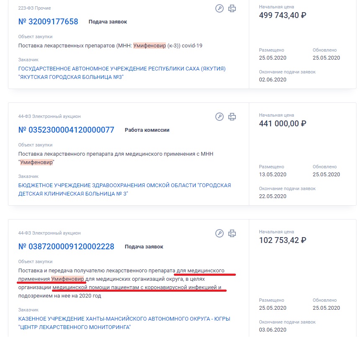Print the auction 0387200009120002228 card

click(x=232, y=233)
